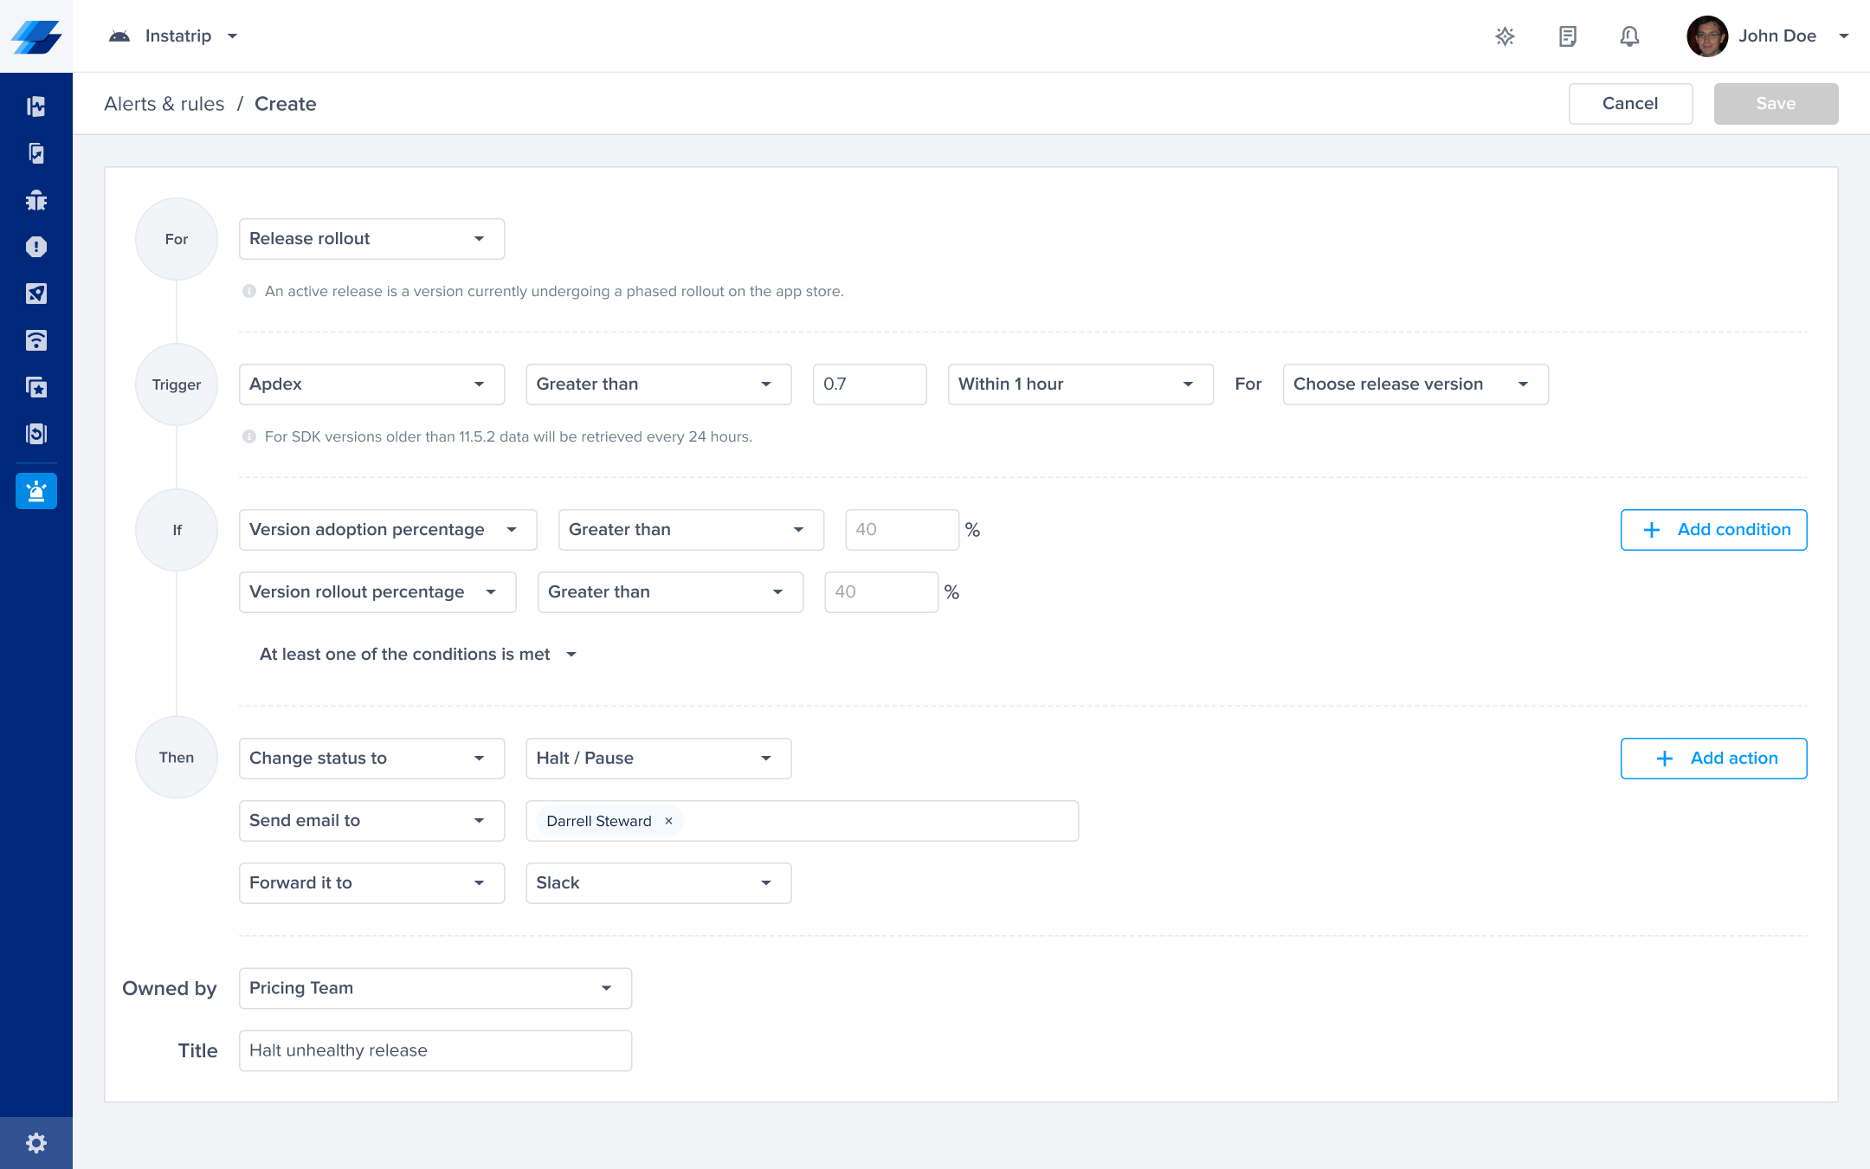Open the Choose release version dropdown
The image size is (1870, 1169).
tap(1415, 384)
